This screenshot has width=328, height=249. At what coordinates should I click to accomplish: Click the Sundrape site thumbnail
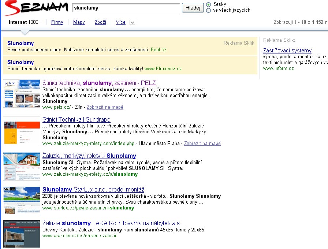click(22, 130)
